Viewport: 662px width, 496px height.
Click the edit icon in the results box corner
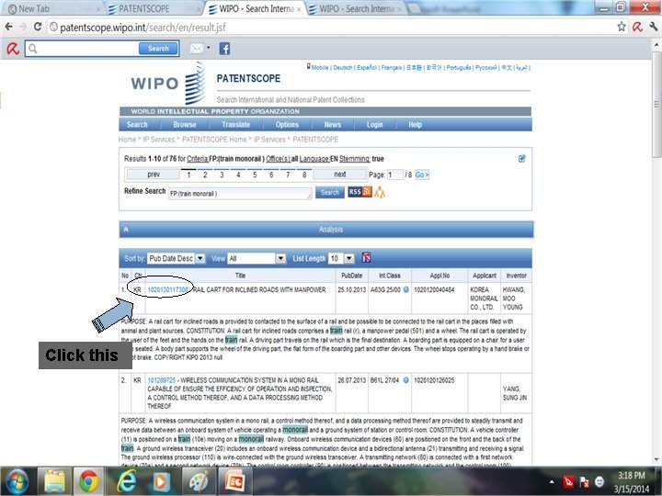click(x=522, y=159)
